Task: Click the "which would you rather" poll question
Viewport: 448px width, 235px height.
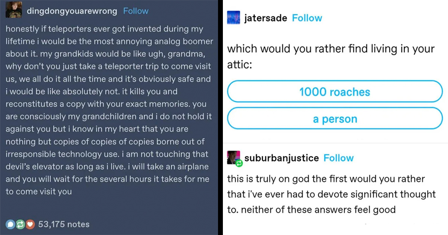Action: [331, 57]
